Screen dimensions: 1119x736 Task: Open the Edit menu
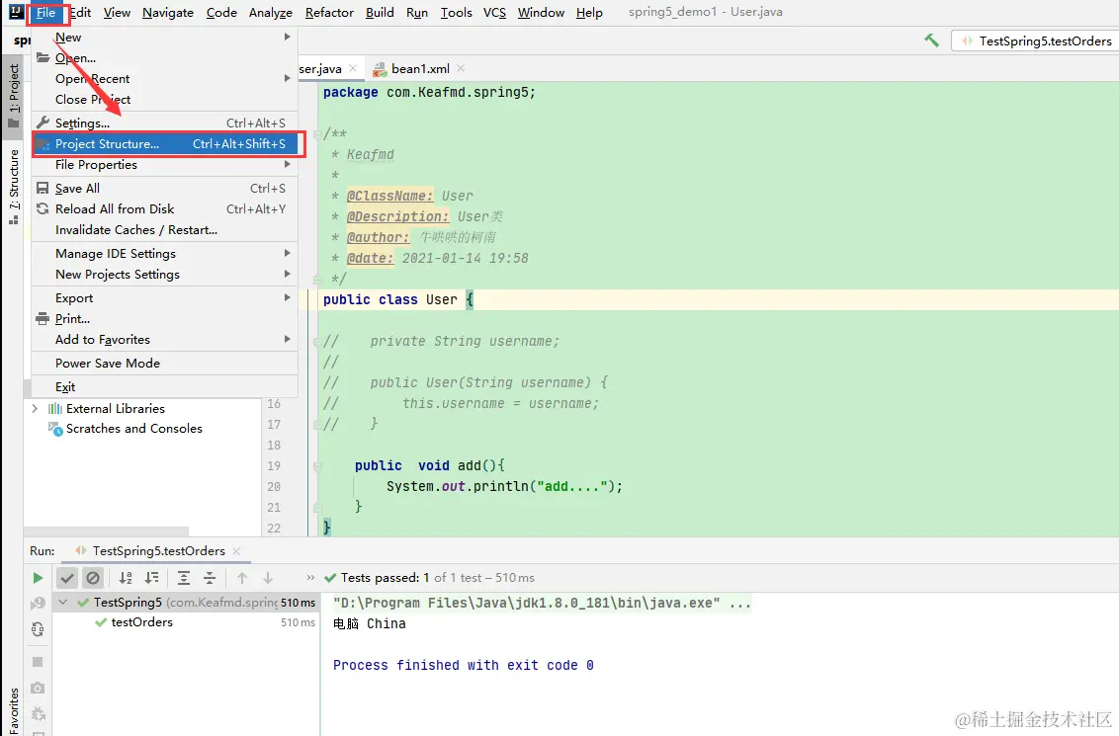tap(81, 12)
